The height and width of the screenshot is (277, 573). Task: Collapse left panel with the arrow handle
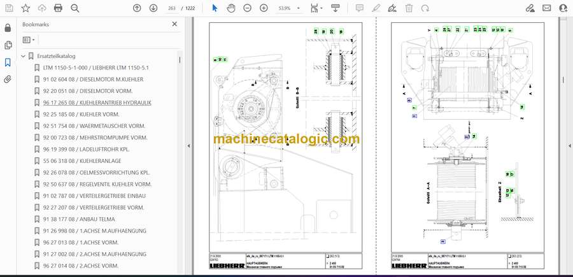click(x=189, y=146)
